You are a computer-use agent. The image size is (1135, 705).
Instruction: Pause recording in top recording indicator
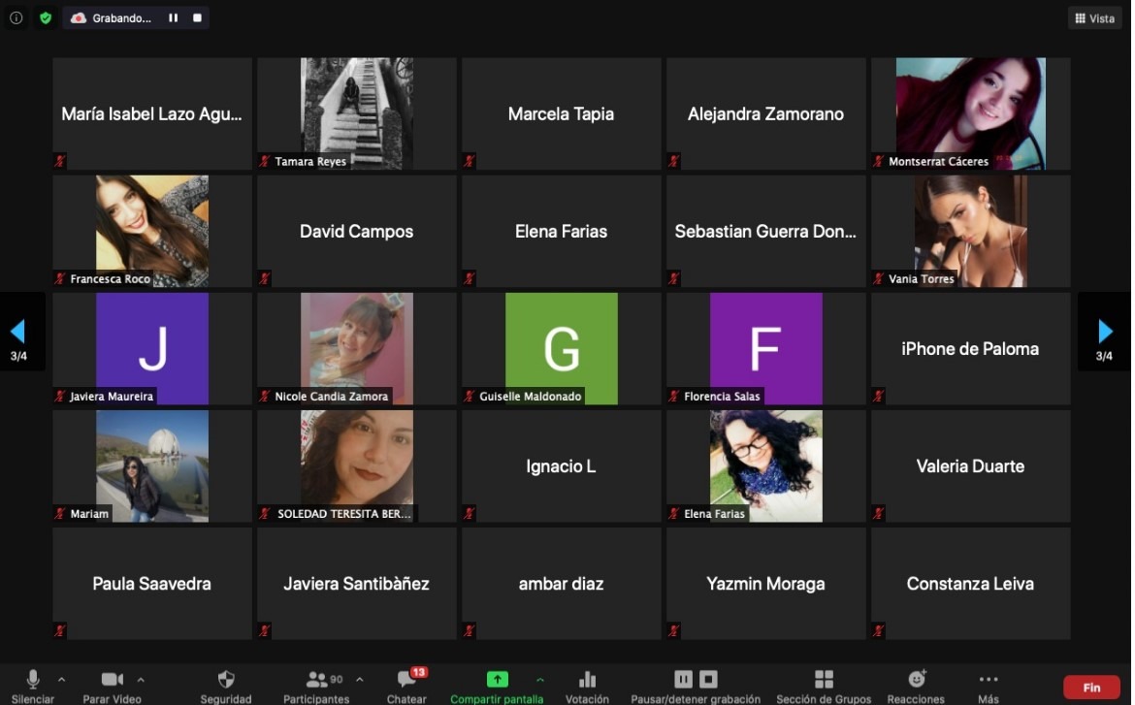pyautogui.click(x=174, y=17)
